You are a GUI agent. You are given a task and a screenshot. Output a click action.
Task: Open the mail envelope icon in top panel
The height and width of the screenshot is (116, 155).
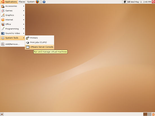coord(41,2)
